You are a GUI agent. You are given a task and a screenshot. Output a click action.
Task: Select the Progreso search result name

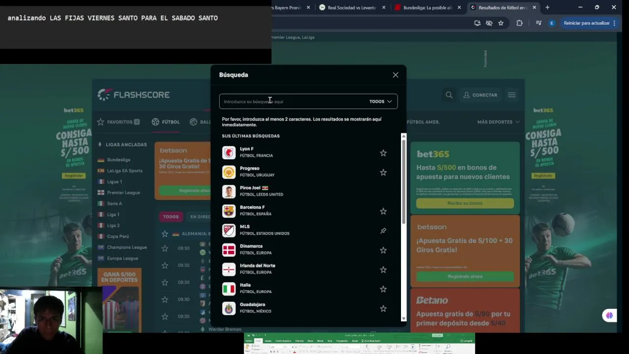[249, 168]
